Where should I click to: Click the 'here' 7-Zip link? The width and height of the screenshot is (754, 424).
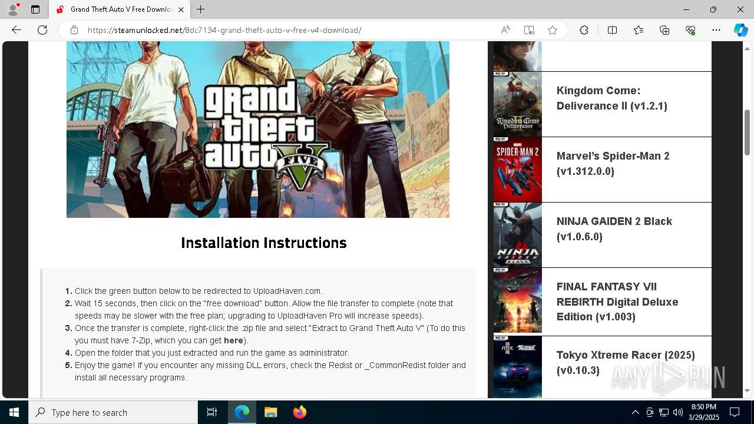click(x=233, y=340)
